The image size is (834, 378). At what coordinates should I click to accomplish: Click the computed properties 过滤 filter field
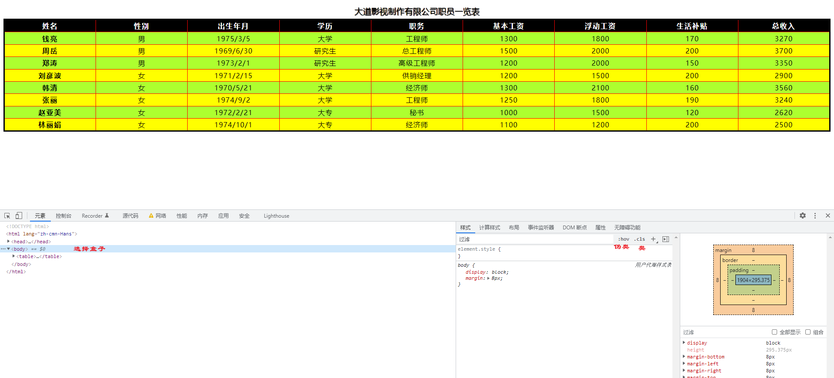coord(725,332)
